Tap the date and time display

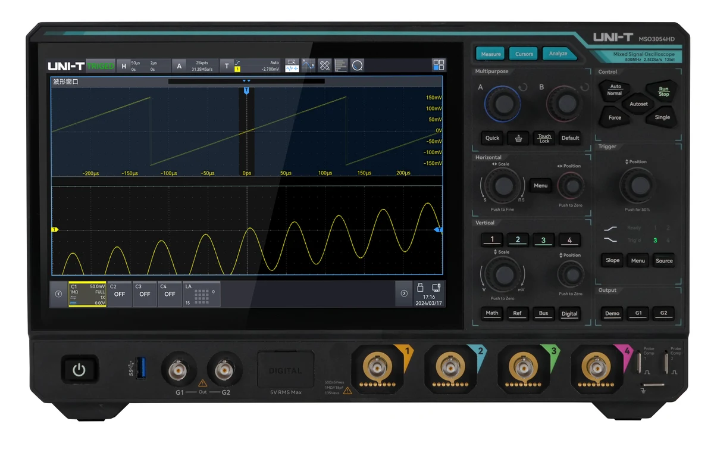coord(428,300)
